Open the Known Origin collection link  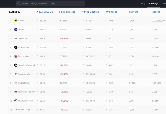coord(25,110)
